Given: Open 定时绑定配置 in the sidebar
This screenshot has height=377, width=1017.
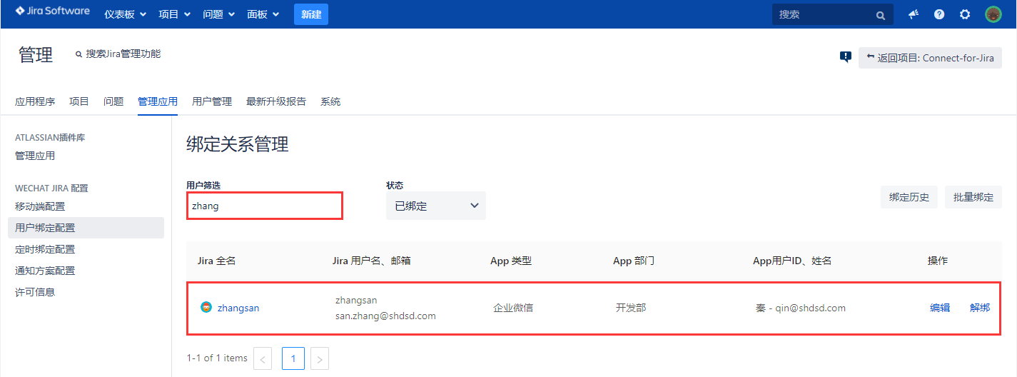Looking at the screenshot, I should (45, 249).
